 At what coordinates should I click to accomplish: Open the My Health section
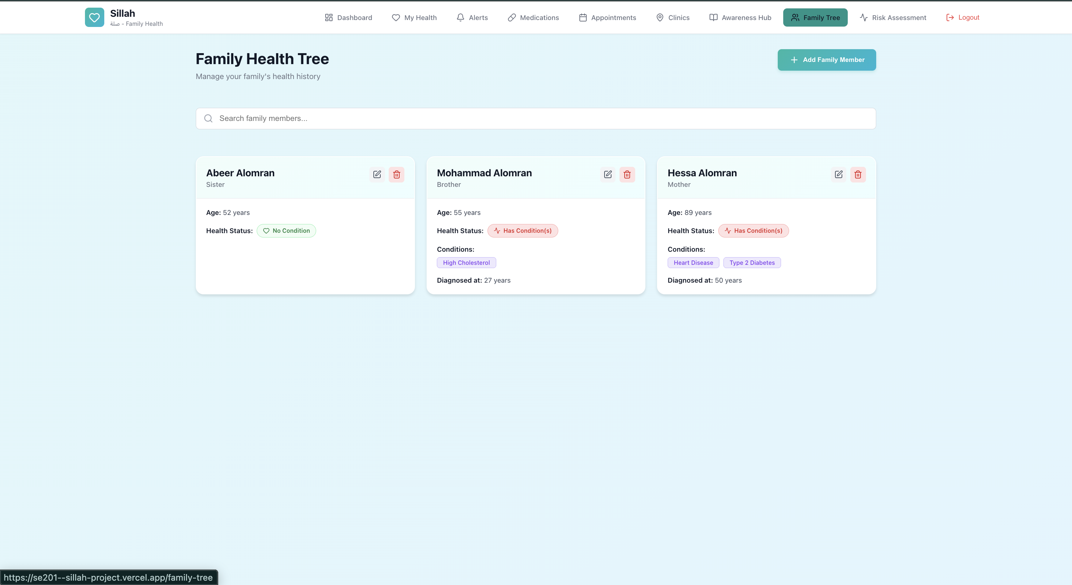click(414, 17)
